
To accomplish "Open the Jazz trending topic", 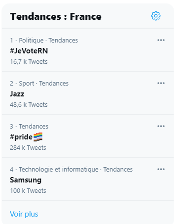I will 17,94.
